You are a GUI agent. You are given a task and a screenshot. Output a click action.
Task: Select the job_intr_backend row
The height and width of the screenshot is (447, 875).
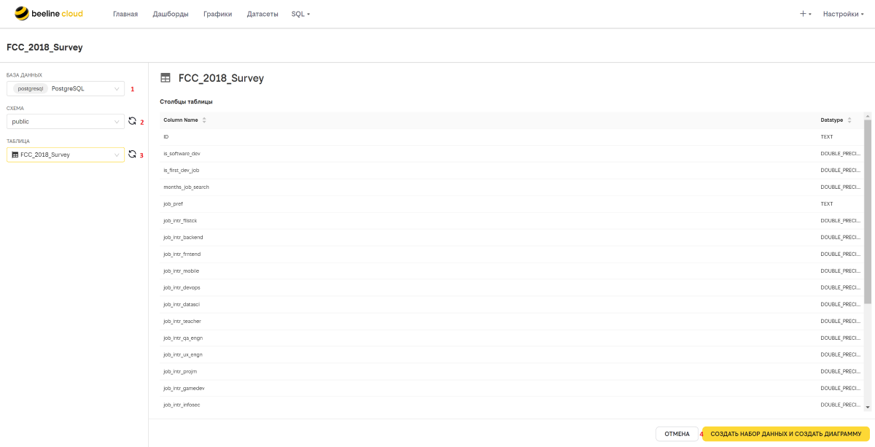512,237
